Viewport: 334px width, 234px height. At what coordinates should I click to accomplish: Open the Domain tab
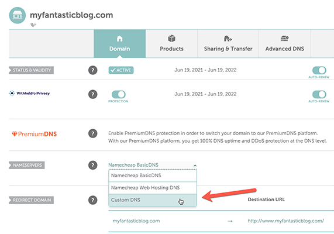point(120,44)
